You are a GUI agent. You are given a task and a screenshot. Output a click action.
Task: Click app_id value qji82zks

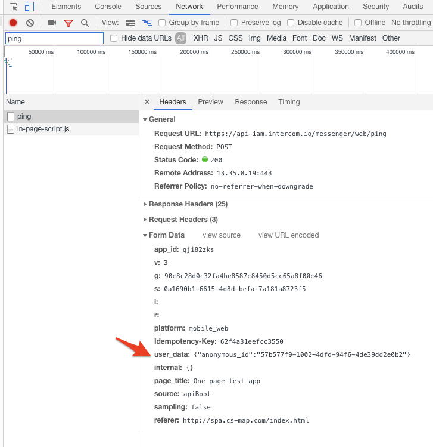pyautogui.click(x=198, y=249)
